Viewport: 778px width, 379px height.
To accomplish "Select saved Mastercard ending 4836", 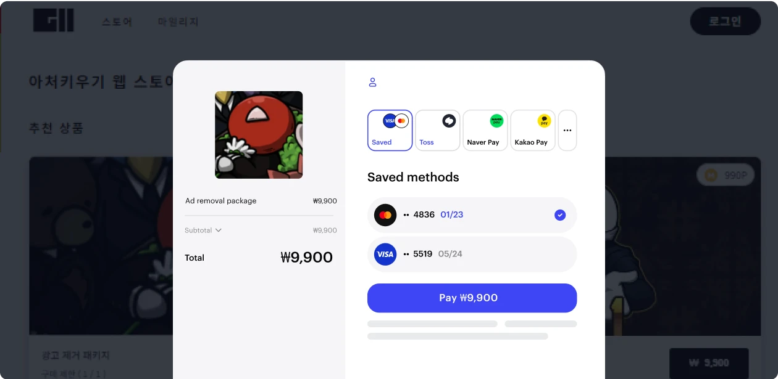I will click(x=472, y=215).
